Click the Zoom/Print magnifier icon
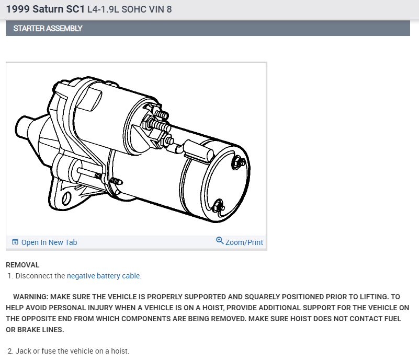 click(x=220, y=240)
